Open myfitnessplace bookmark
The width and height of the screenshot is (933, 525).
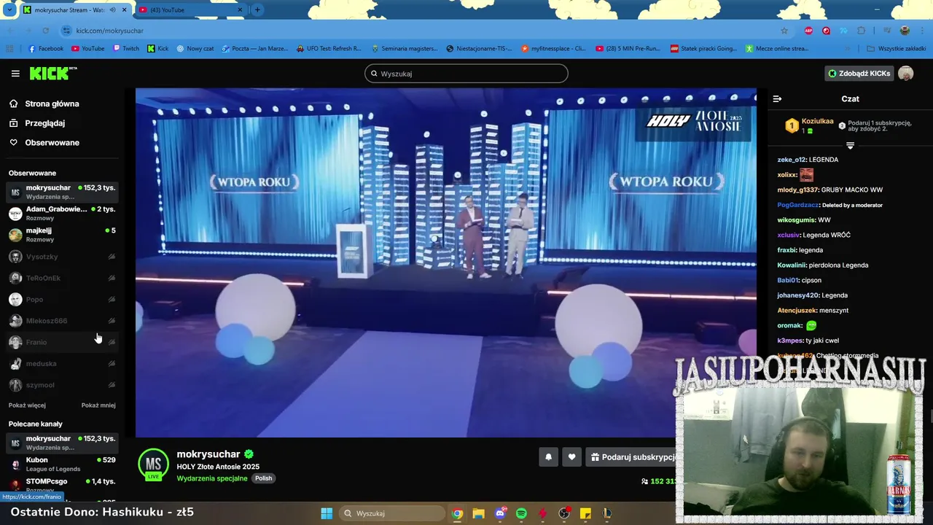(553, 49)
